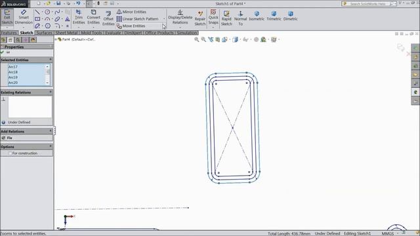Select the Polygon sketch tool

48,26
